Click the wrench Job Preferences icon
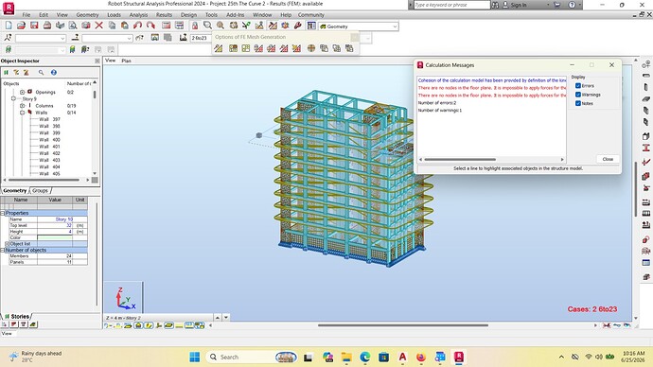Viewport: 653px width, 367px height. pyautogui.click(x=297, y=26)
